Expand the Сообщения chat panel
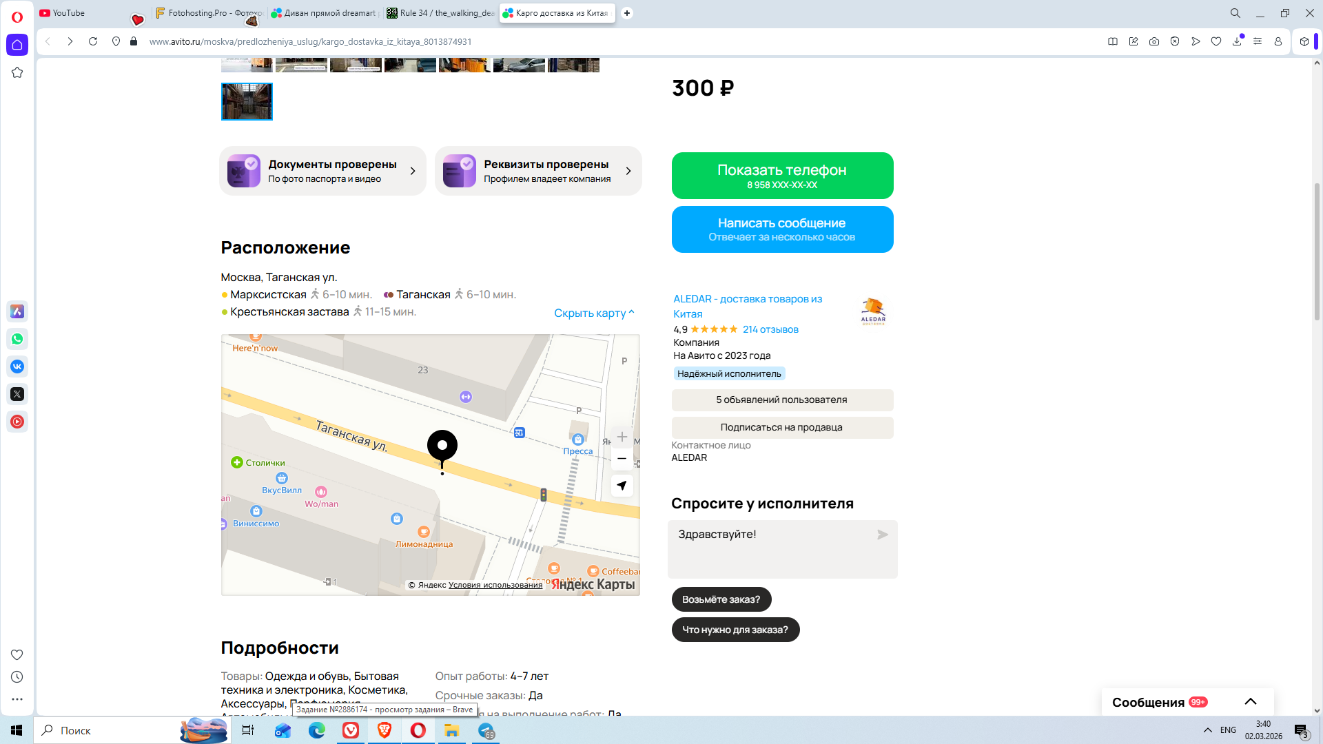The width and height of the screenshot is (1323, 744). tap(1250, 702)
